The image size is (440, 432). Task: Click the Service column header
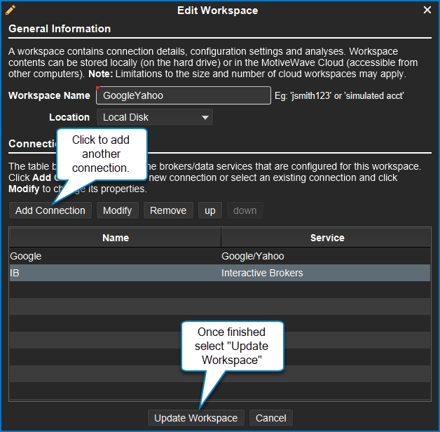pyautogui.click(x=326, y=238)
